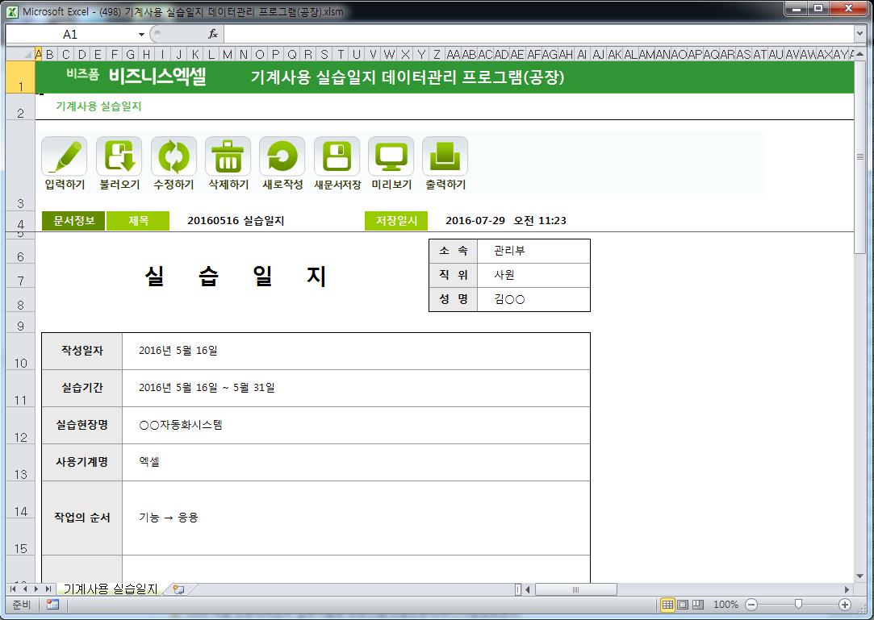This screenshot has height=620, width=874.
Task: Click the zoom out minus button
Action: (x=751, y=605)
